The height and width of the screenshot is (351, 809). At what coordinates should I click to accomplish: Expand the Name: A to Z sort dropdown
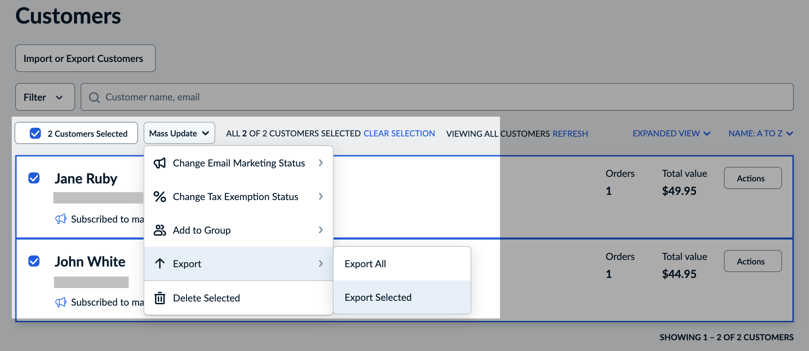760,133
